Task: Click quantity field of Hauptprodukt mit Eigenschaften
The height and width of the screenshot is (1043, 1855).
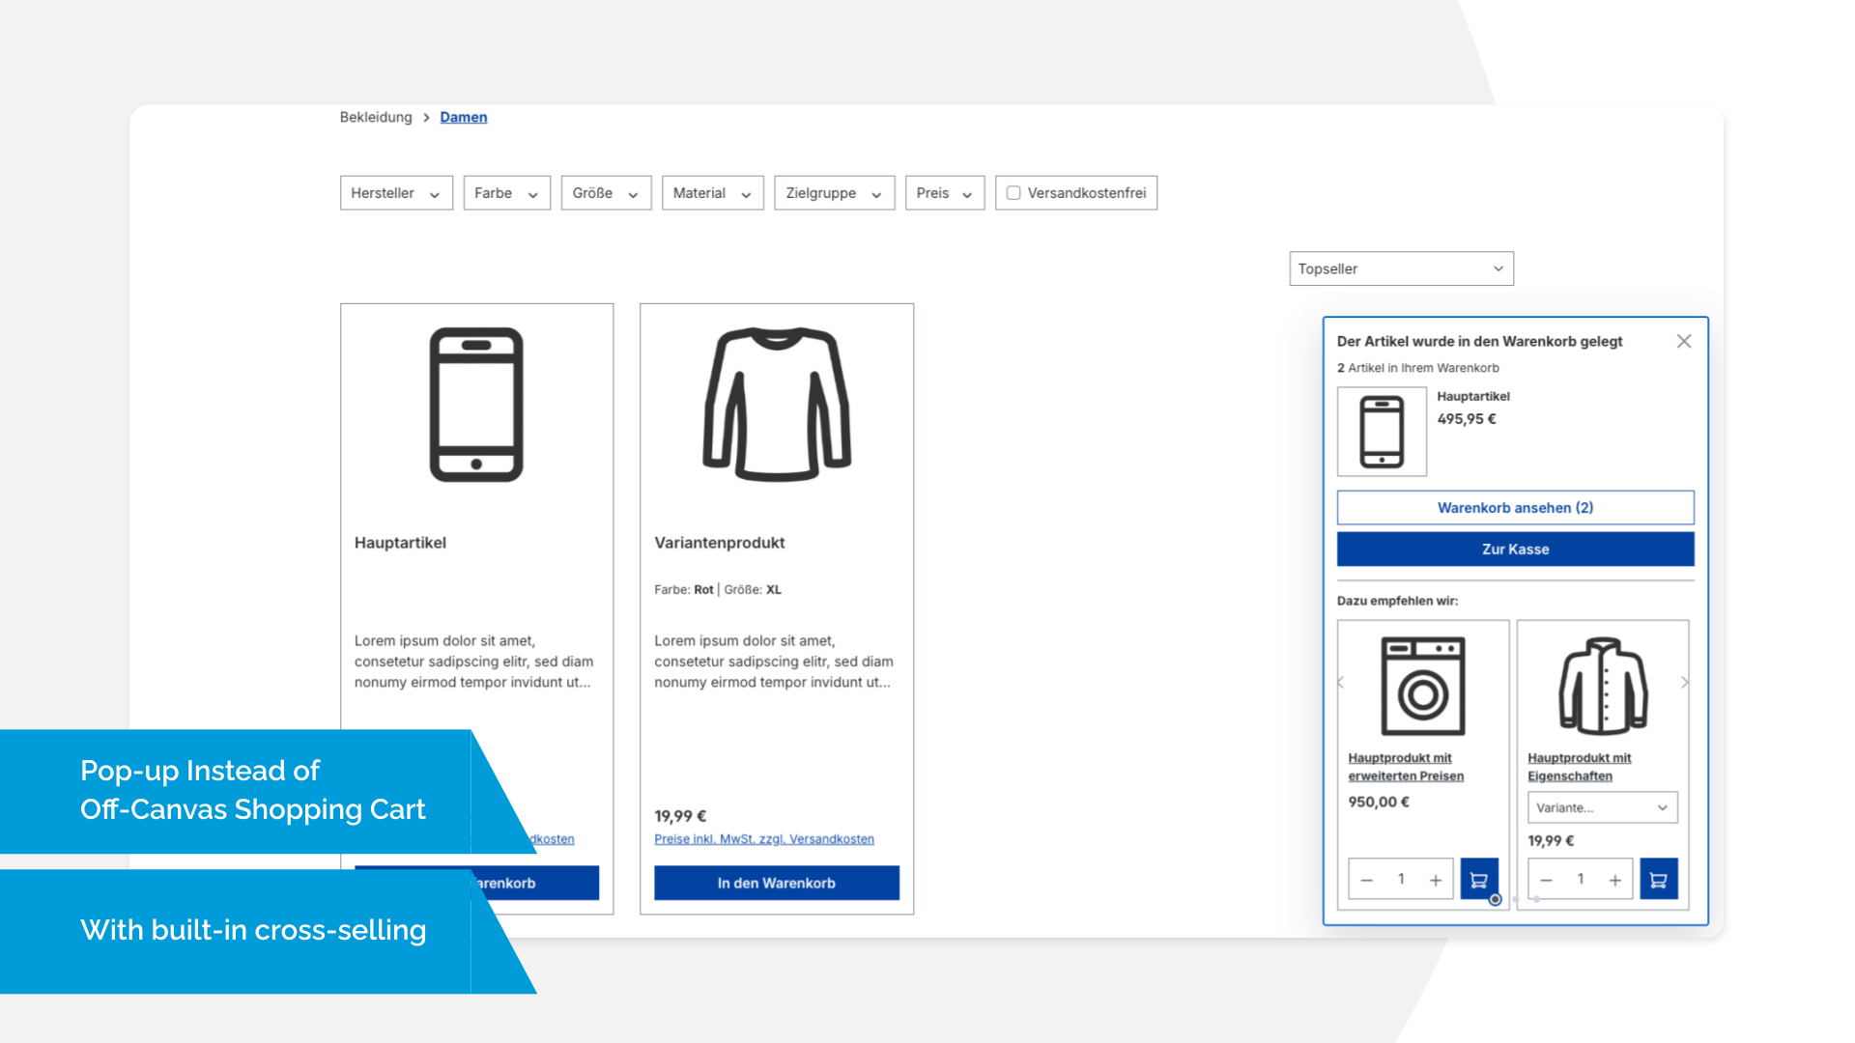Action: (x=1581, y=880)
